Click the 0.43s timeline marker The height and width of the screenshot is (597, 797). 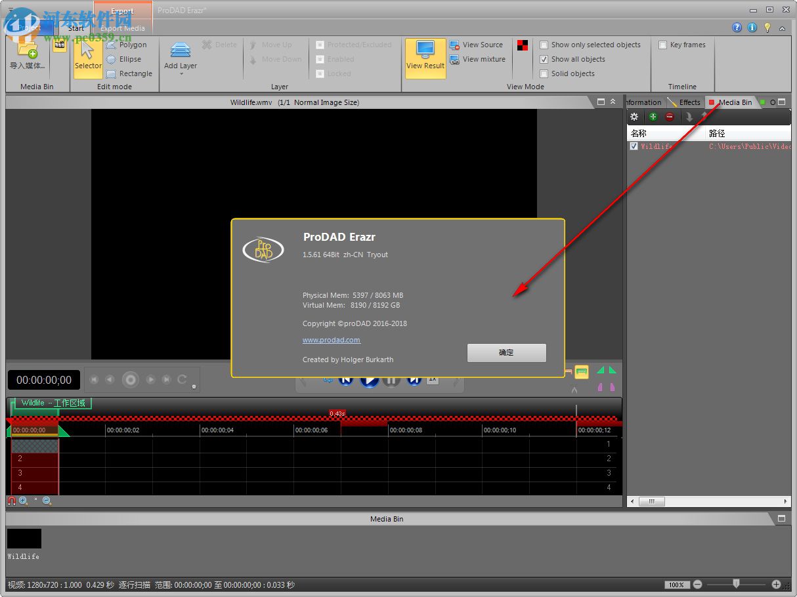pos(337,413)
